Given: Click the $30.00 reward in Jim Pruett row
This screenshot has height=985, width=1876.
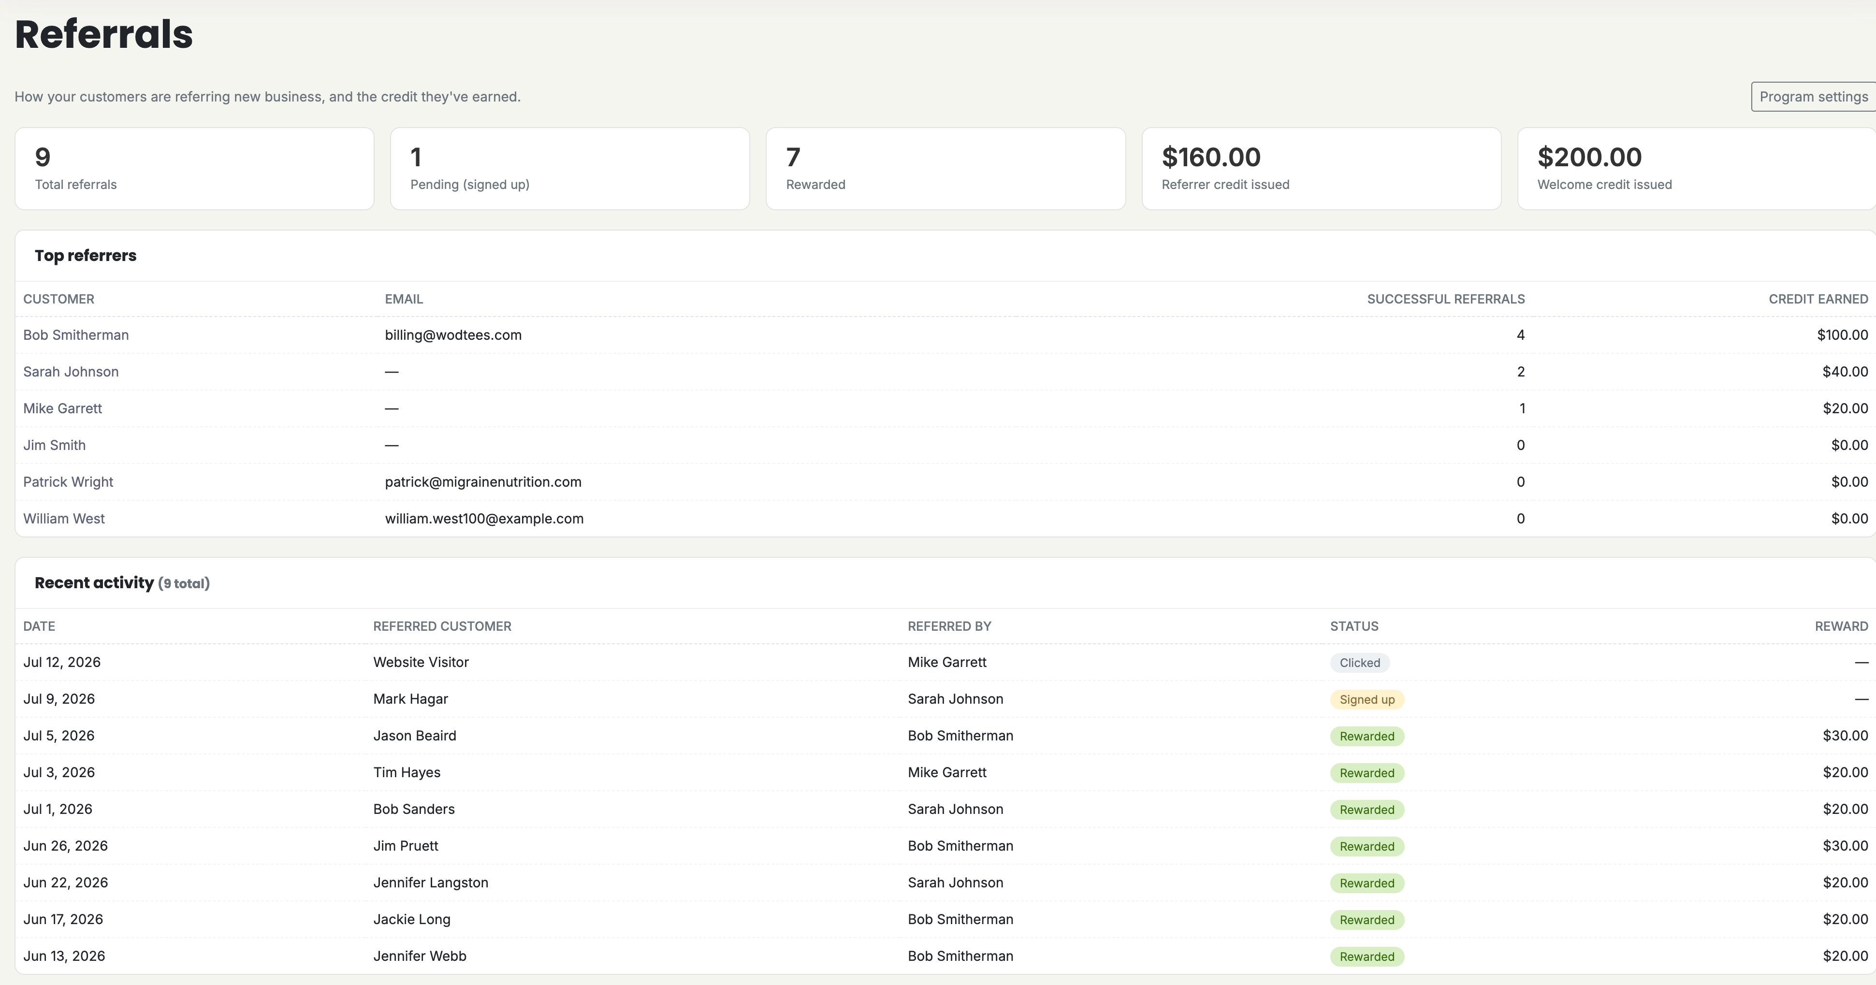Looking at the screenshot, I should coord(1845,846).
